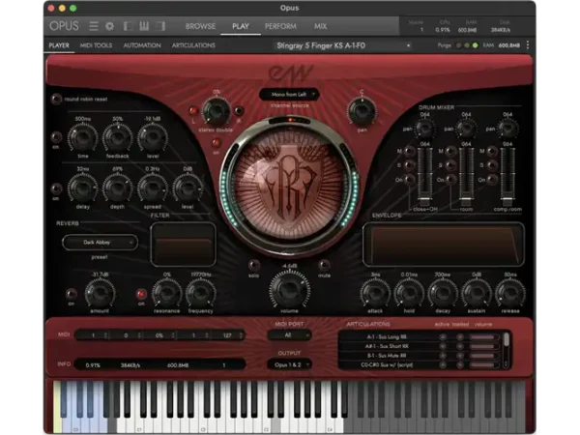This screenshot has height=435, width=580.
Task: Toggle the keyboard display icon in toolbar
Action: click(x=144, y=26)
